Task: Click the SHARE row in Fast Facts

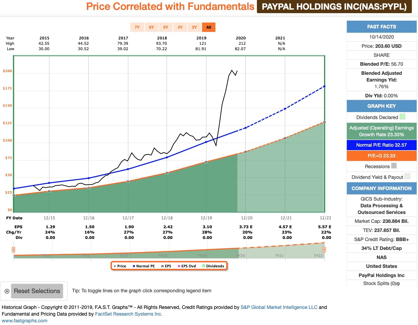Action: click(382, 55)
